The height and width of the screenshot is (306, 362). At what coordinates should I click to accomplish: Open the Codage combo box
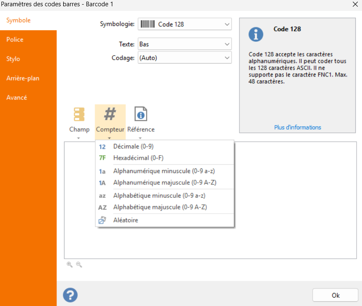[x=185, y=58]
